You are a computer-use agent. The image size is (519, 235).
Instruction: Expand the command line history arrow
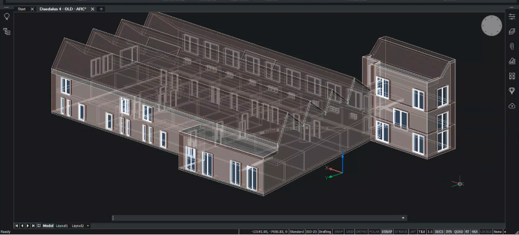403,217
